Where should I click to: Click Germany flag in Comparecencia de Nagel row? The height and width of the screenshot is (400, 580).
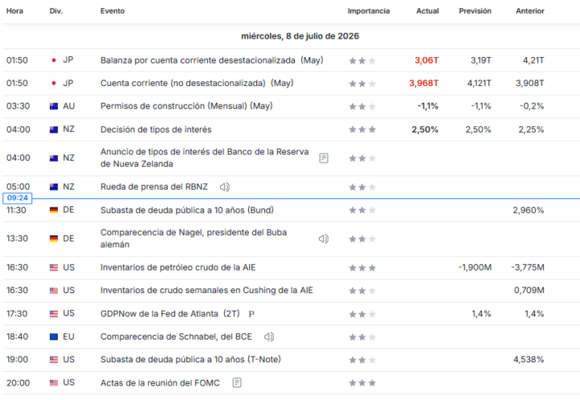point(54,239)
